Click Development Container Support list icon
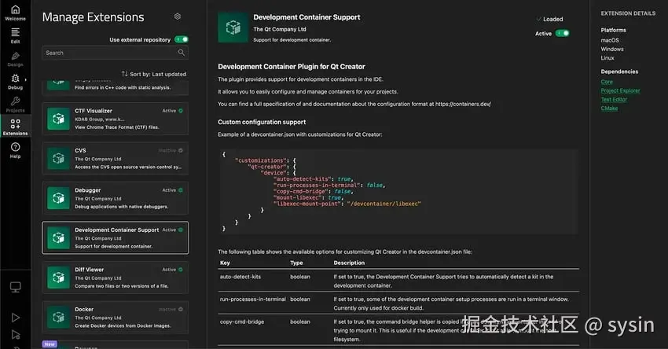668x349 pixels. (58, 238)
